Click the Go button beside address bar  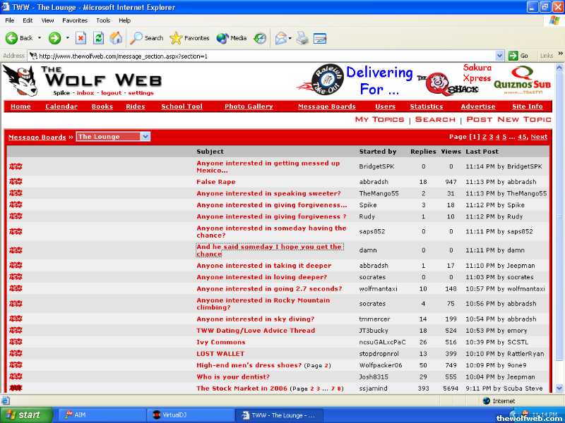(x=519, y=56)
